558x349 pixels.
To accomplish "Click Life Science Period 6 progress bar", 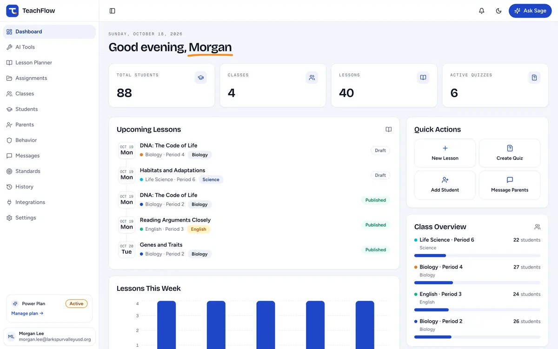I will coord(477,255).
